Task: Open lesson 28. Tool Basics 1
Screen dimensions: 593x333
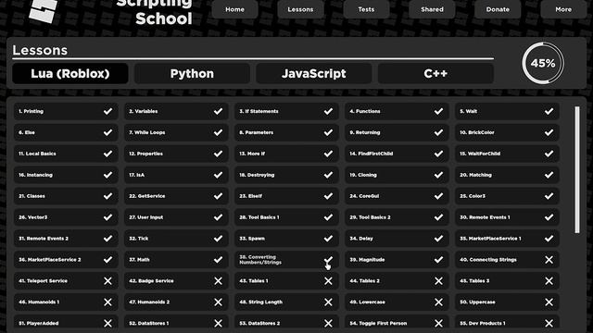Action: click(286, 217)
